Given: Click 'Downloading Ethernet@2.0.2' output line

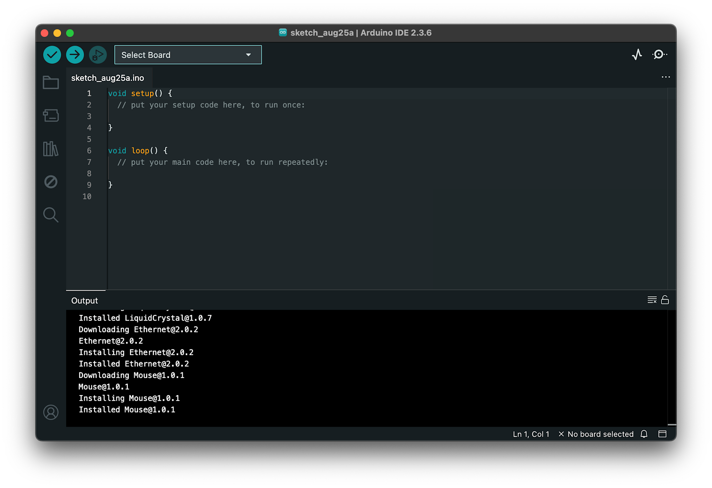Looking at the screenshot, I should click(138, 329).
